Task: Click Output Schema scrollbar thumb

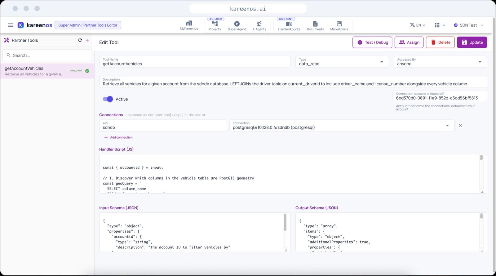Action: pyautogui.click(x=481, y=216)
